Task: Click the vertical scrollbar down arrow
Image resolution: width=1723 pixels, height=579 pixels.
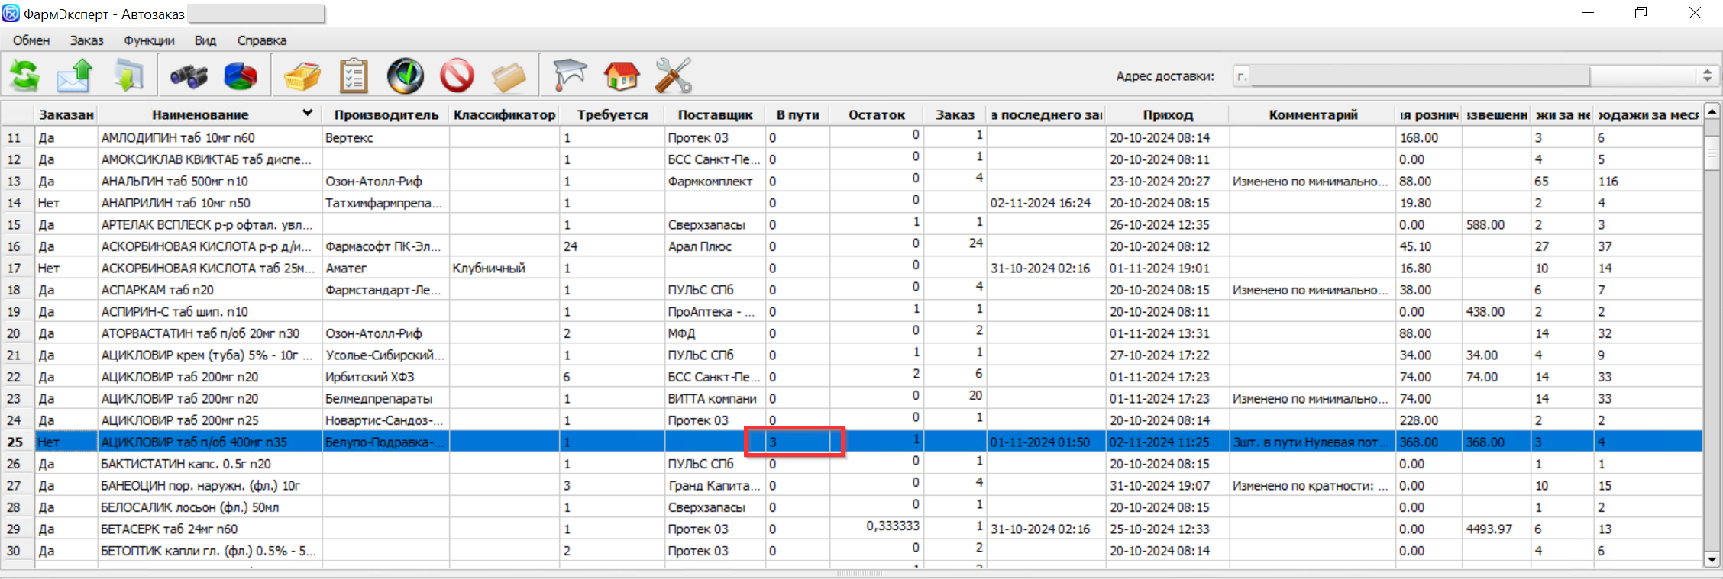Action: pos(1712,559)
